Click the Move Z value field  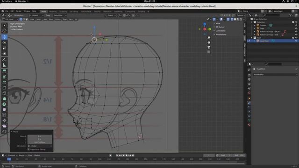pyautogui.click(x=40, y=142)
